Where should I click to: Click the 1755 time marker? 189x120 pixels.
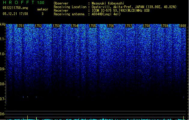(92, 26)
